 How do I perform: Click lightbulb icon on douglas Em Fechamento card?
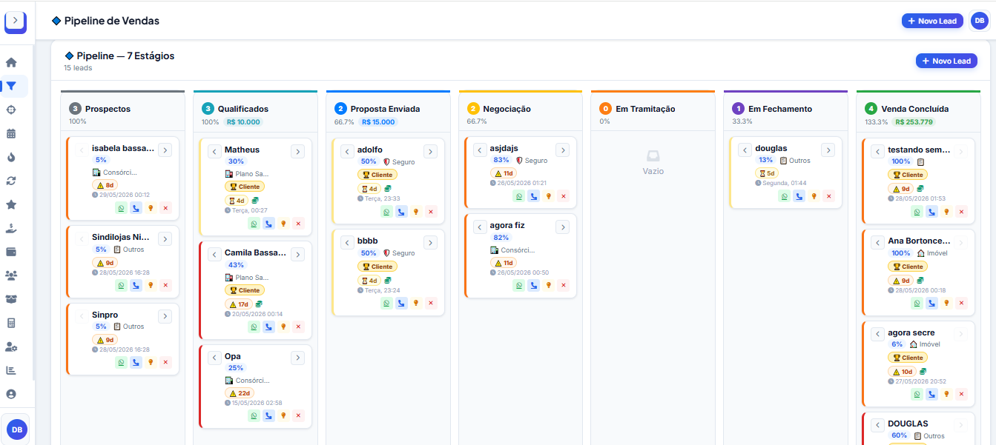(x=814, y=196)
